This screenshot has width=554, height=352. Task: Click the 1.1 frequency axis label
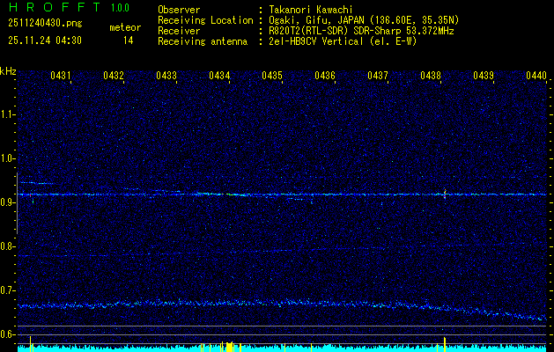point(8,114)
